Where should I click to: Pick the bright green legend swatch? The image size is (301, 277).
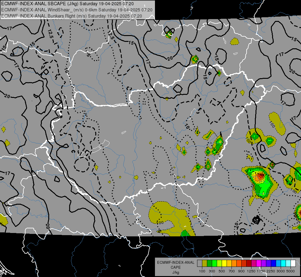pos(215,263)
